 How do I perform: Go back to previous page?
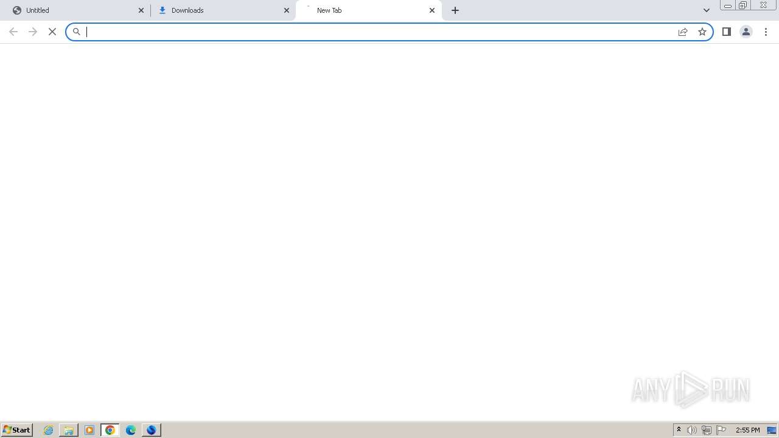click(13, 32)
